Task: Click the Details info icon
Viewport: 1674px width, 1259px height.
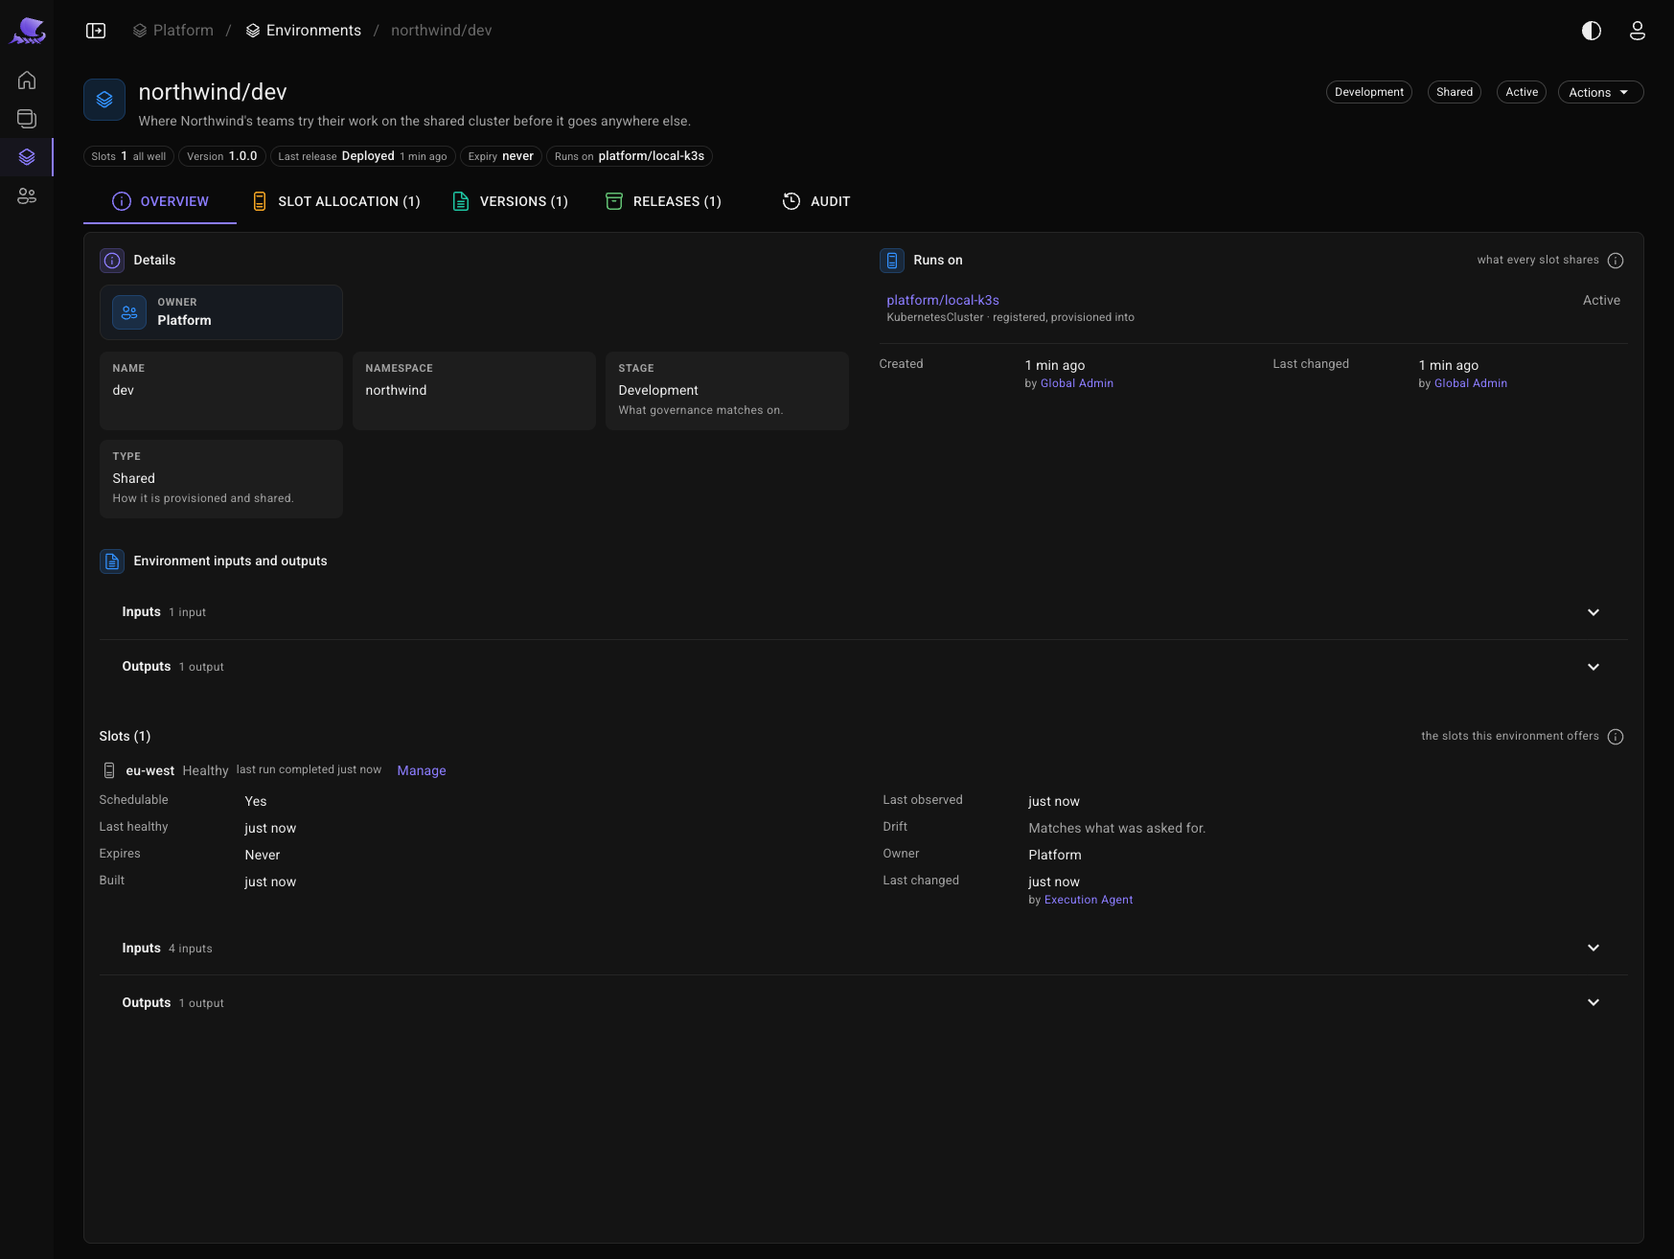Action: click(x=112, y=261)
